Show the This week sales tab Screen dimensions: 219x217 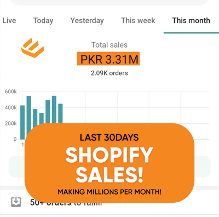(x=138, y=20)
